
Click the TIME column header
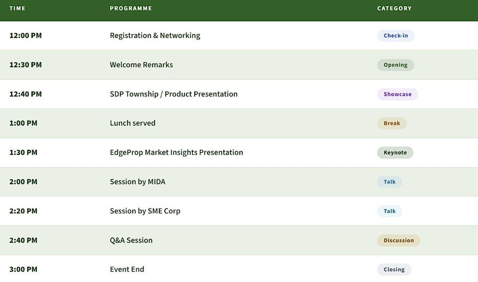tap(18, 8)
